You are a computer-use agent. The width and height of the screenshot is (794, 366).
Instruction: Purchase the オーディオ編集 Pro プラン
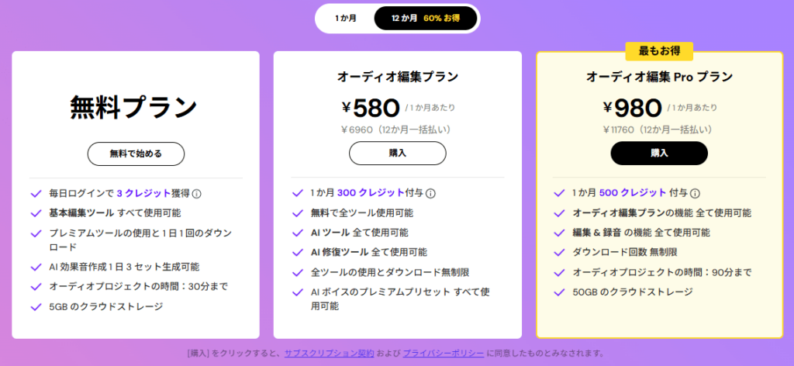tap(659, 154)
